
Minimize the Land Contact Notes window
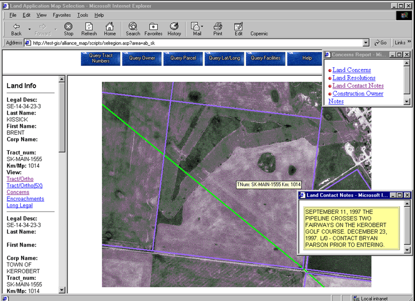click(393, 195)
